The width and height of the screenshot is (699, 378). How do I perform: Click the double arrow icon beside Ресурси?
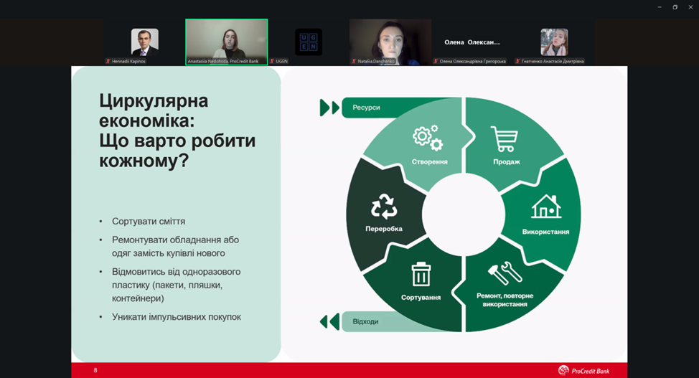(x=329, y=108)
